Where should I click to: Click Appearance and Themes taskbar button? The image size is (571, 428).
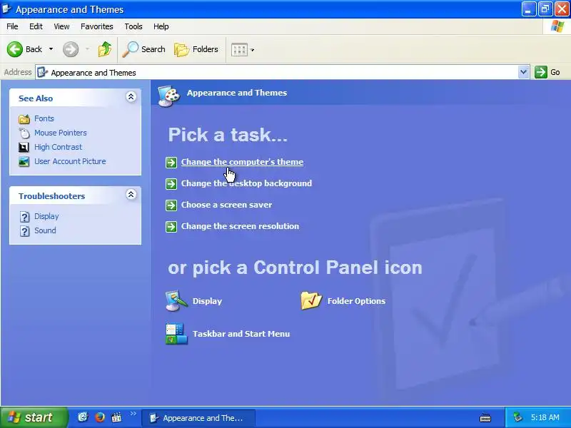(x=198, y=418)
